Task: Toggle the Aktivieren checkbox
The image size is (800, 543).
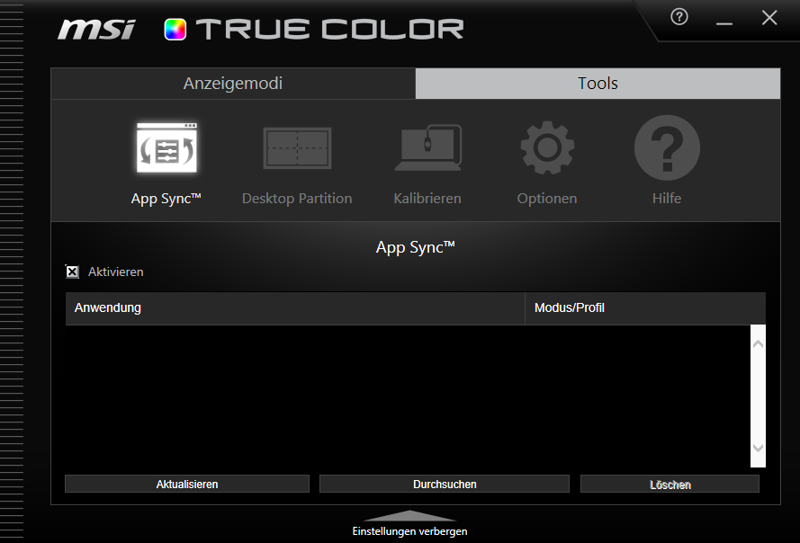Action: (73, 271)
